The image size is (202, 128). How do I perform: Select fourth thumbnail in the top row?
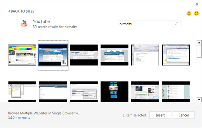click(x=114, y=55)
